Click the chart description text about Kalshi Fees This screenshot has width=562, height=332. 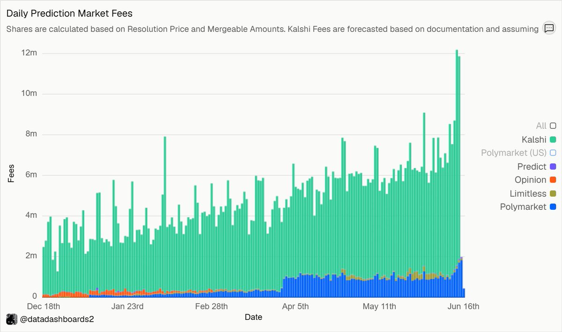[x=272, y=29]
